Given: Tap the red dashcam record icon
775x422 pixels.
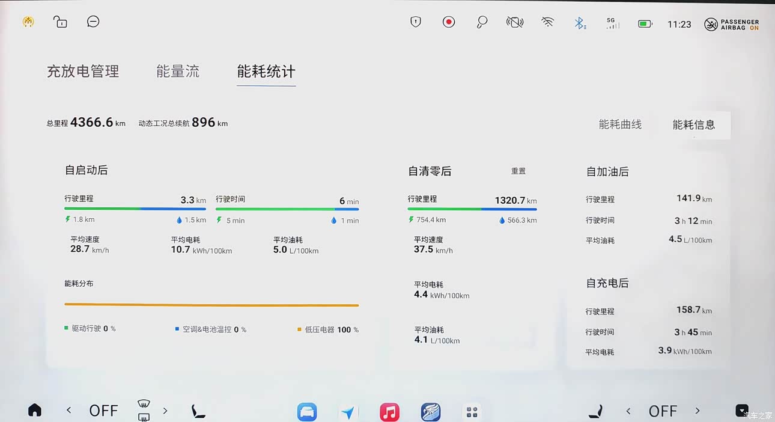Looking at the screenshot, I should point(449,22).
